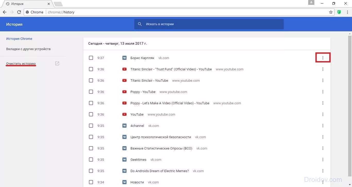Check the box for Борис Карпляк entry
Viewport: 352px width, 187px height.
click(x=91, y=58)
